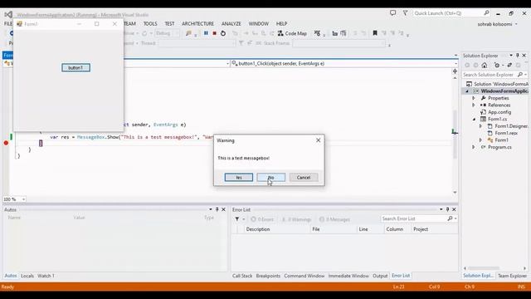Expand the Program.cs node
This screenshot has height=299, width=531.
[474, 147]
